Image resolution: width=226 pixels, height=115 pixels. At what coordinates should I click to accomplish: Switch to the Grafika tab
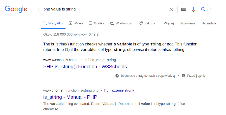tap(97, 23)
